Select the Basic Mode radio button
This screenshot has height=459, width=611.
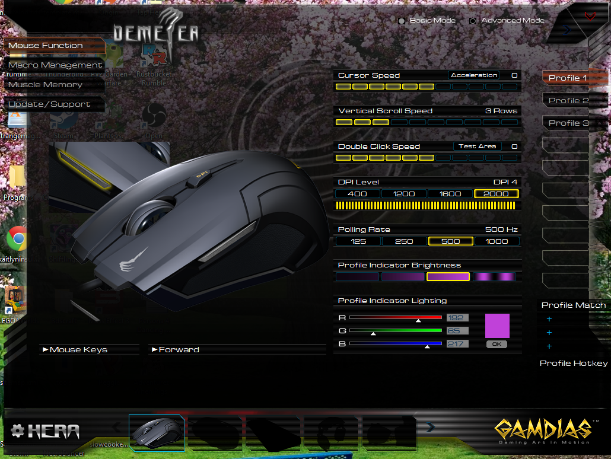tap(402, 21)
